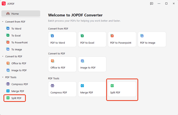Image resolution: width=178 pixels, height=115 pixels.
Task: Open the Merge PDF card
Action: click(92, 89)
